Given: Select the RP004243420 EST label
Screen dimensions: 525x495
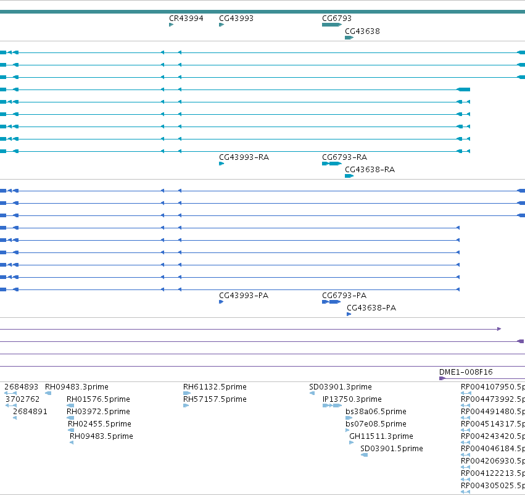Looking at the screenshot, I should click(x=492, y=437).
